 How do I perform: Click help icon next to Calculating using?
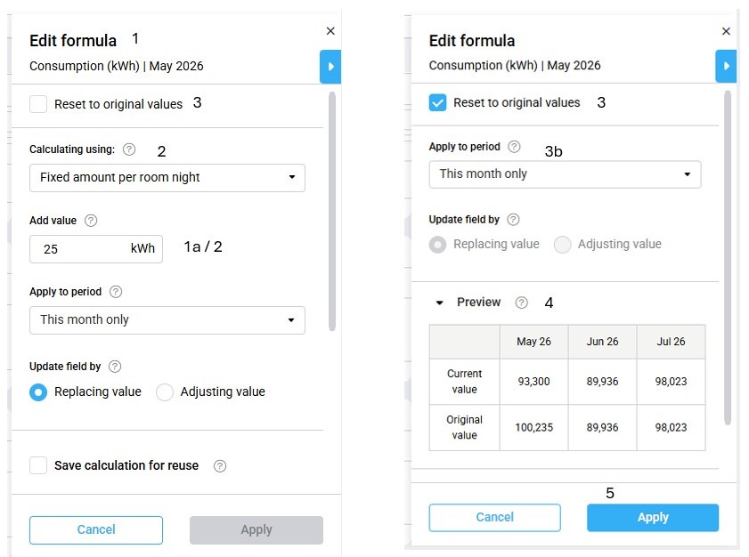pos(129,149)
